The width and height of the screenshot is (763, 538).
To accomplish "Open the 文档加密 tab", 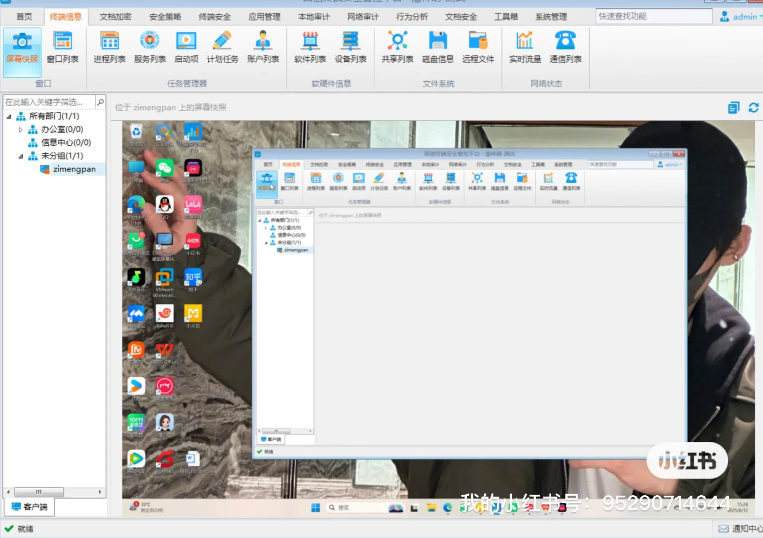I will tap(115, 16).
